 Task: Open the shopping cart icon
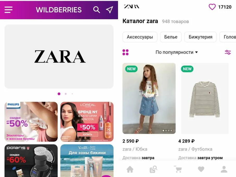click(x=178, y=169)
